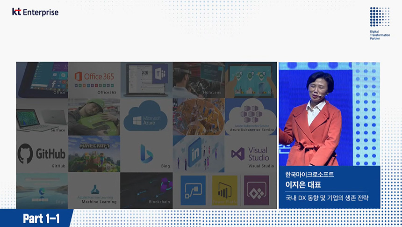Screen dimensions: 402x227
Task: Select the Azure Kubernetes Service cloud icon
Action: tap(251, 116)
